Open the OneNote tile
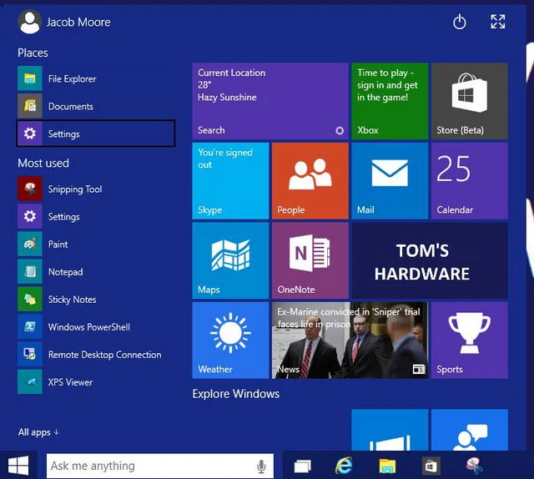534x479 pixels. tap(310, 260)
